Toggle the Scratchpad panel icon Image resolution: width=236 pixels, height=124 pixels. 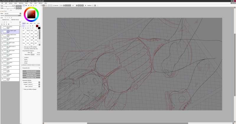pos(36,5)
